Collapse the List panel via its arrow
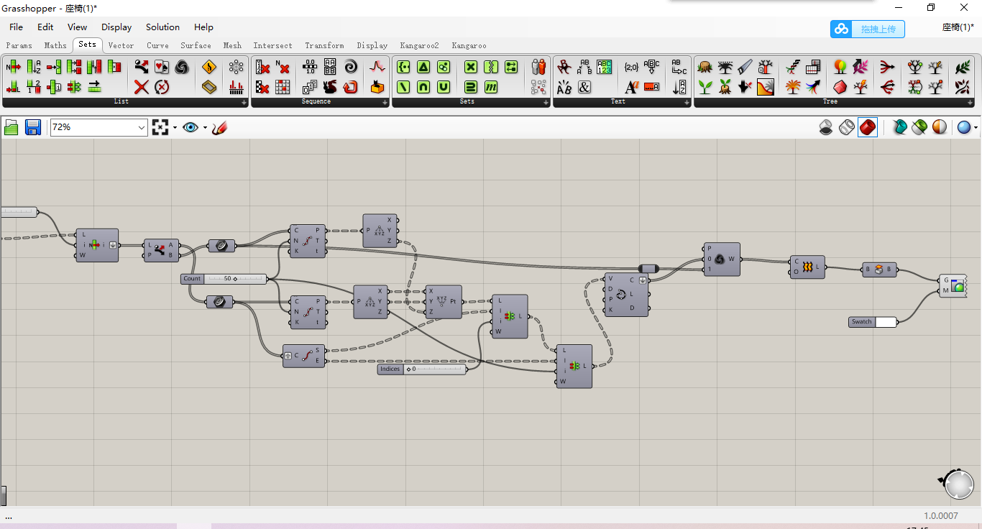This screenshot has width=982, height=529. click(244, 103)
